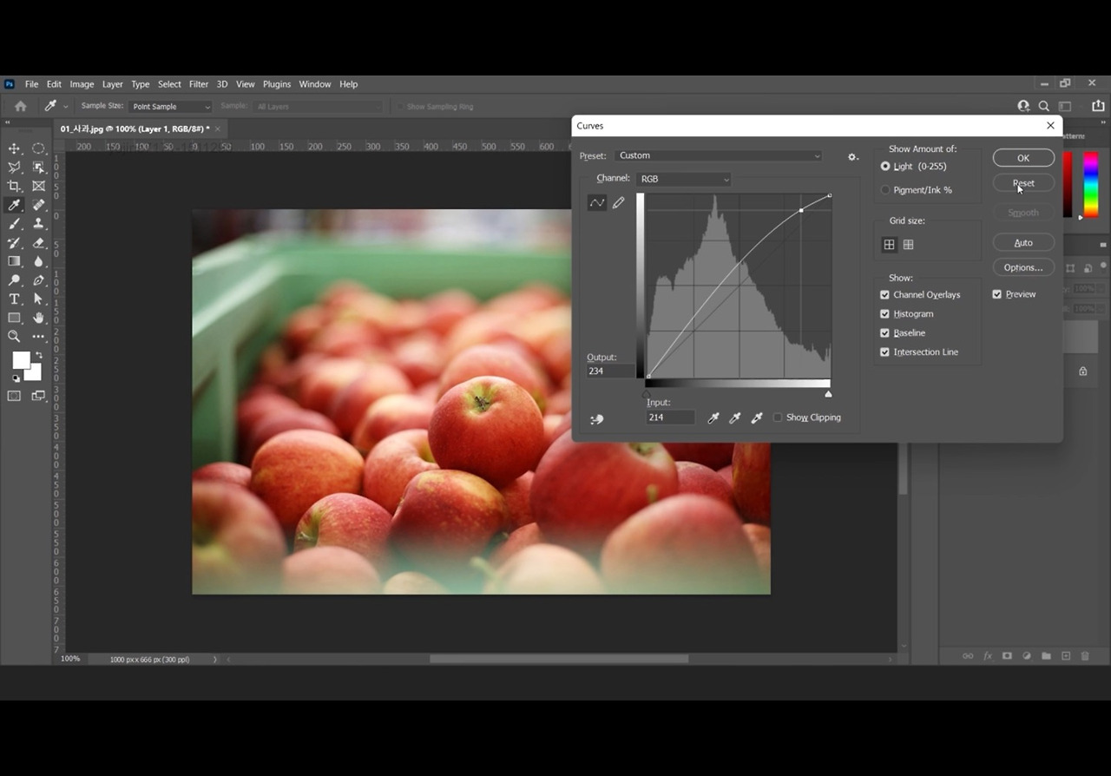Select the Path Selection tool
The height and width of the screenshot is (776, 1111).
pyautogui.click(x=39, y=299)
